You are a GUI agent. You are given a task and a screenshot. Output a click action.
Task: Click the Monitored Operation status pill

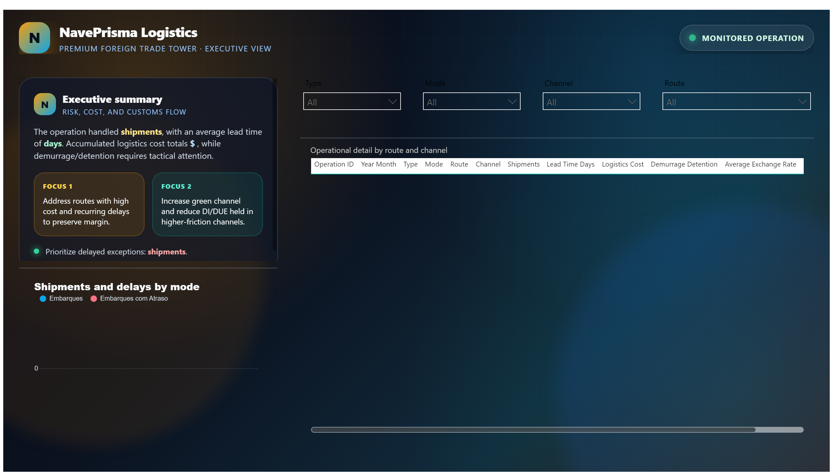pyautogui.click(x=746, y=38)
